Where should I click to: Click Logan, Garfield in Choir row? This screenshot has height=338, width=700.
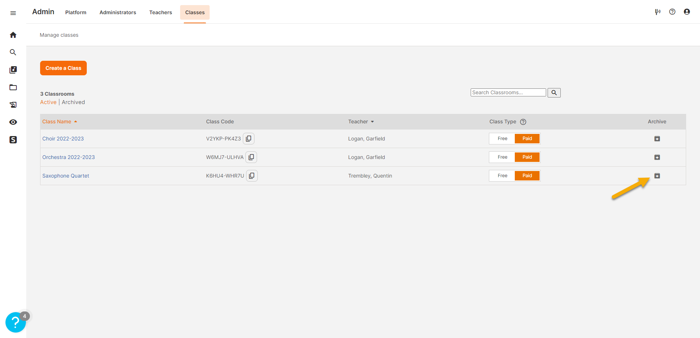[366, 139]
